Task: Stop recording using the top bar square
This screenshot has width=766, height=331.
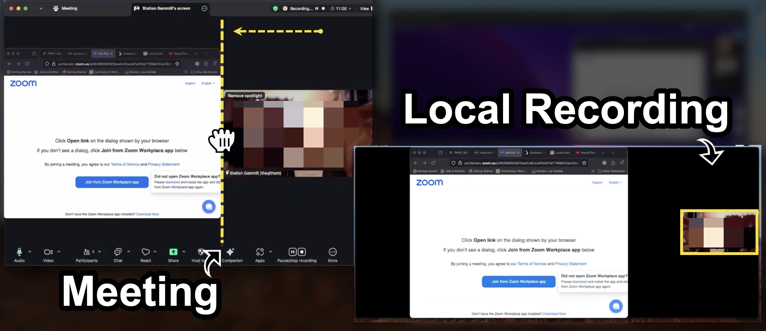Action: point(323,8)
